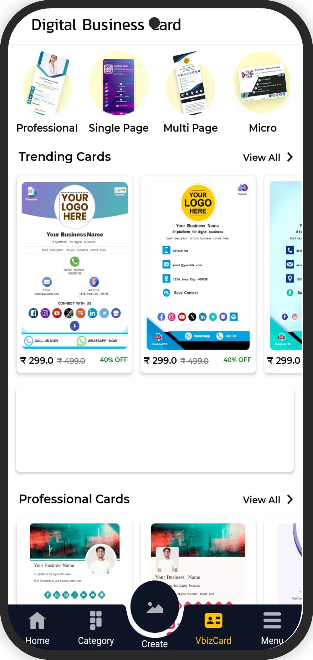This screenshot has width=313, height=660.
Task: Expand Professional Cards with chevron arrow
Action: coord(290,499)
